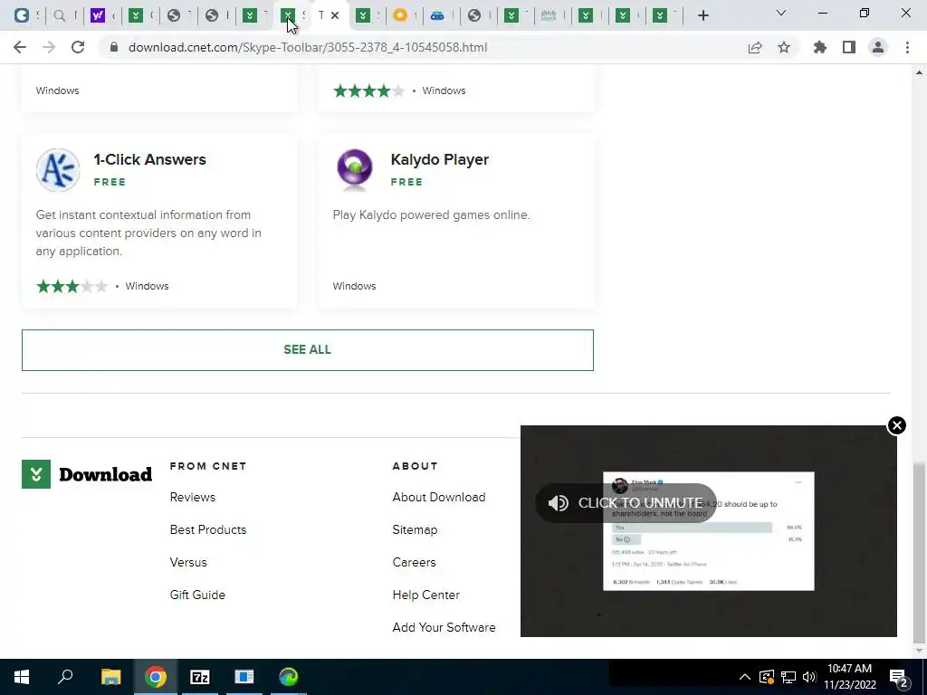Toggle the Chrome side panel

pos(849,47)
